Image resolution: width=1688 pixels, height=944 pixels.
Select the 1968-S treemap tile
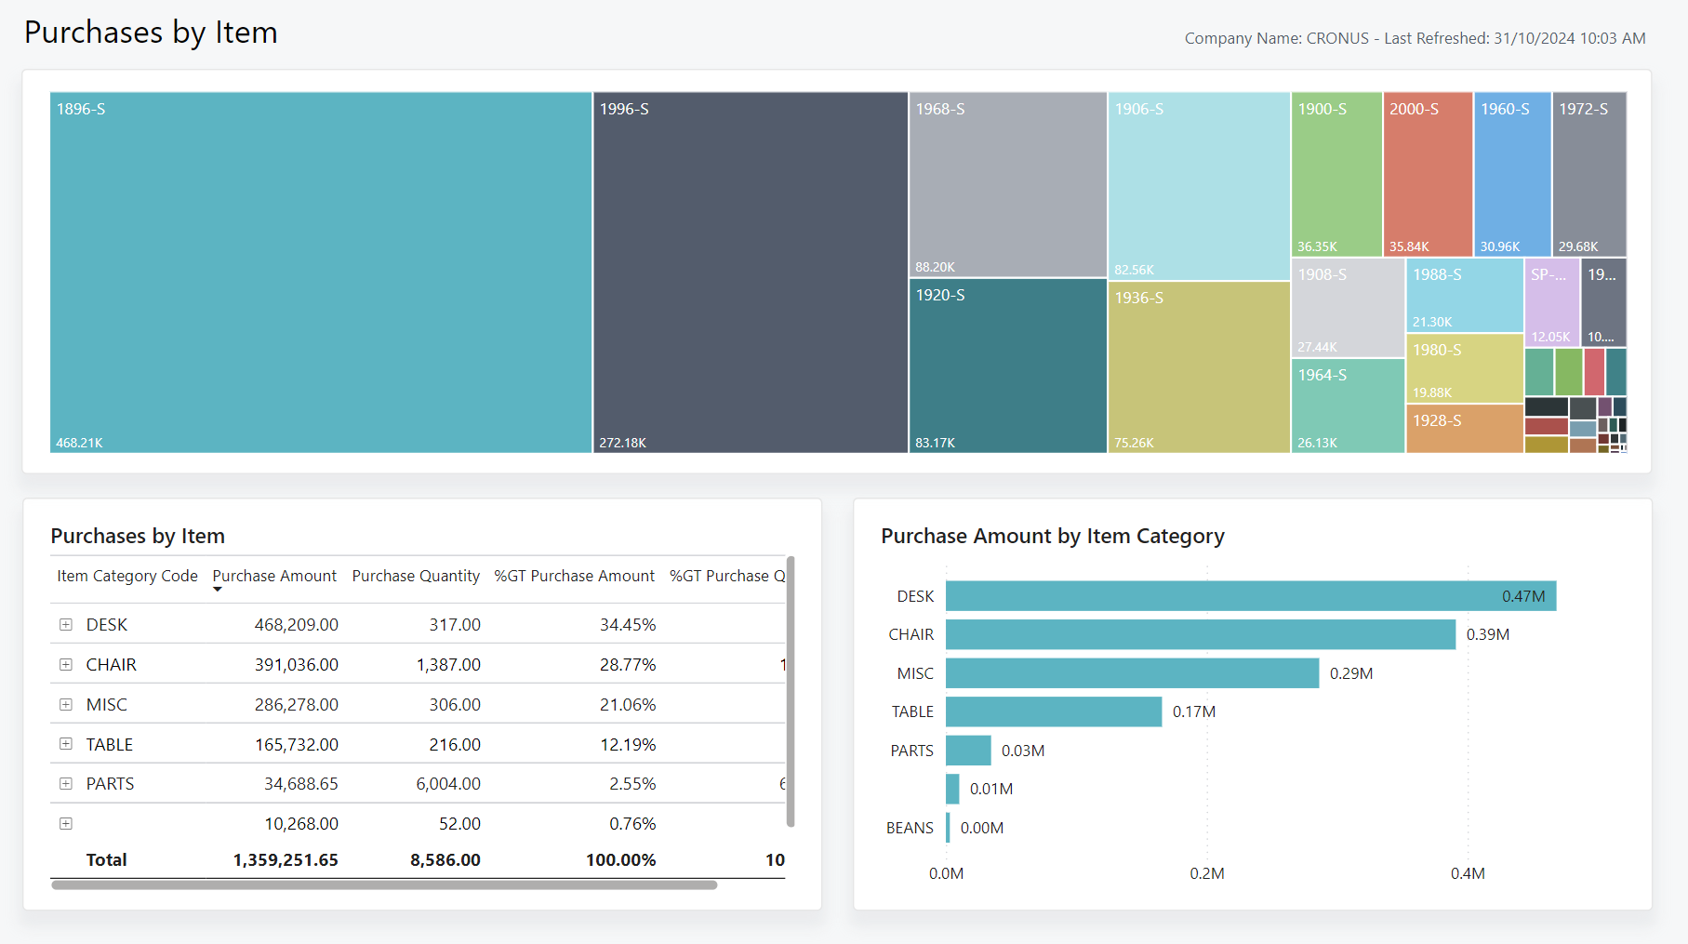coord(1007,184)
